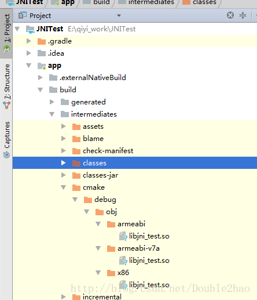This screenshot has width=257, height=300.
Task: Collapse the armeabi-v7a folder arrow
Action: point(98,248)
